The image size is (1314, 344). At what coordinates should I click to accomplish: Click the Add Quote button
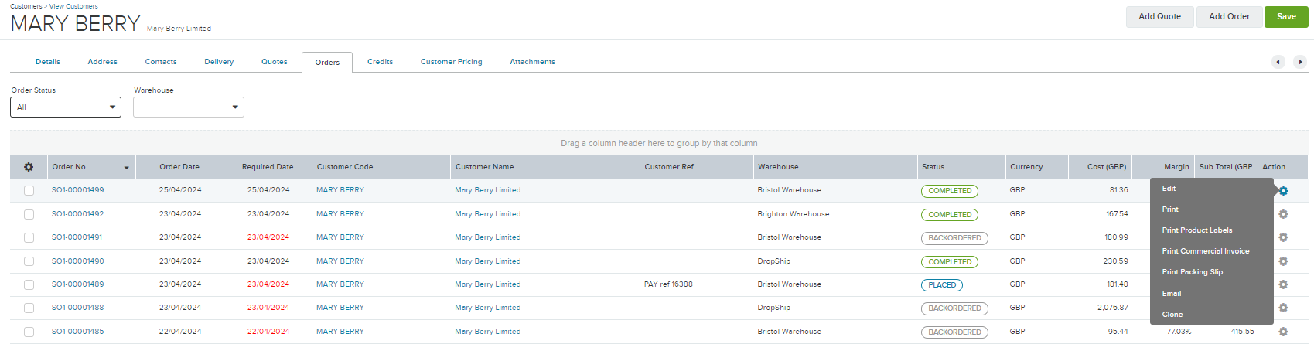tap(1160, 16)
